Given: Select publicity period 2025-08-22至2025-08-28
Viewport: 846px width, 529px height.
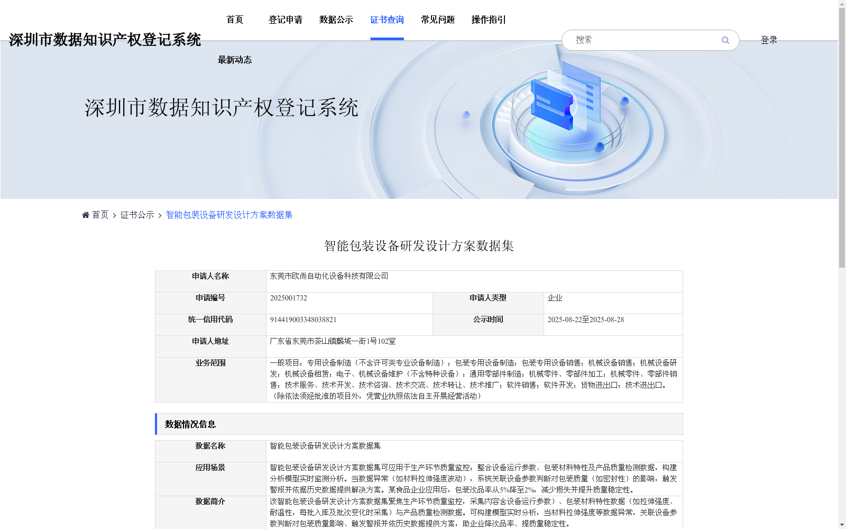Looking at the screenshot, I should [x=585, y=320].
